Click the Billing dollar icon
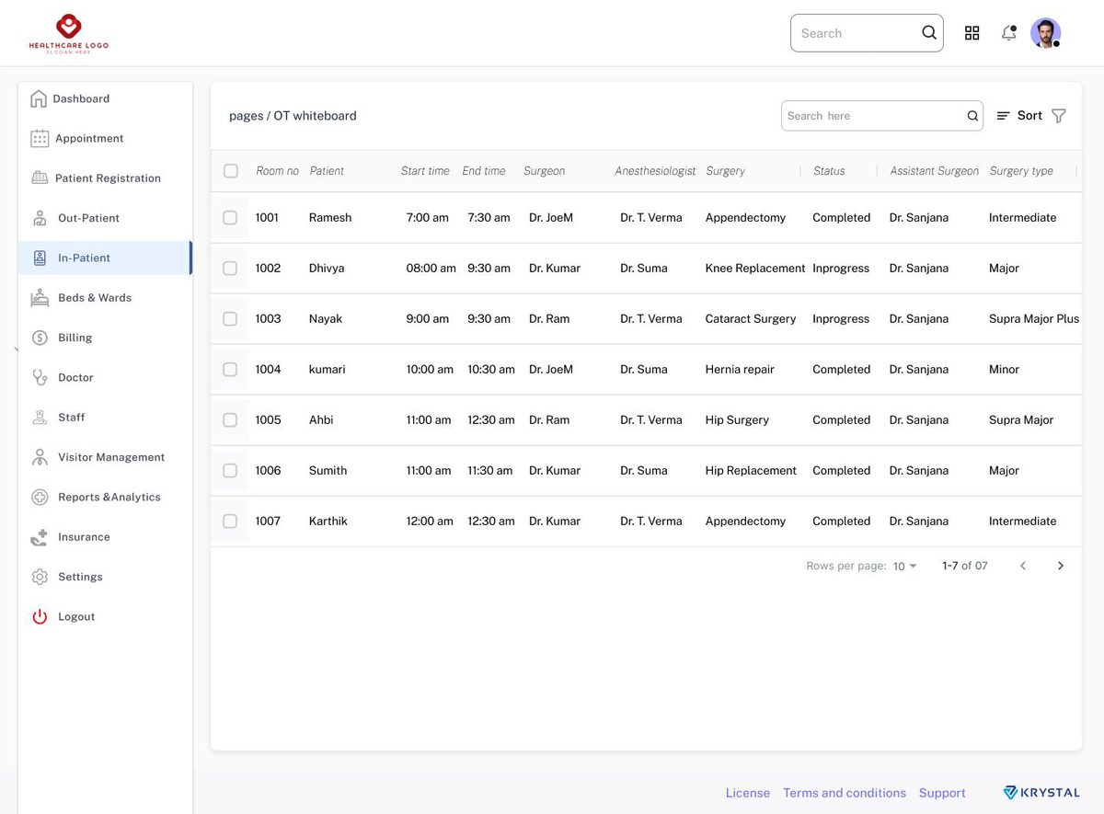Screen dimensions: 1104x814 40,338
